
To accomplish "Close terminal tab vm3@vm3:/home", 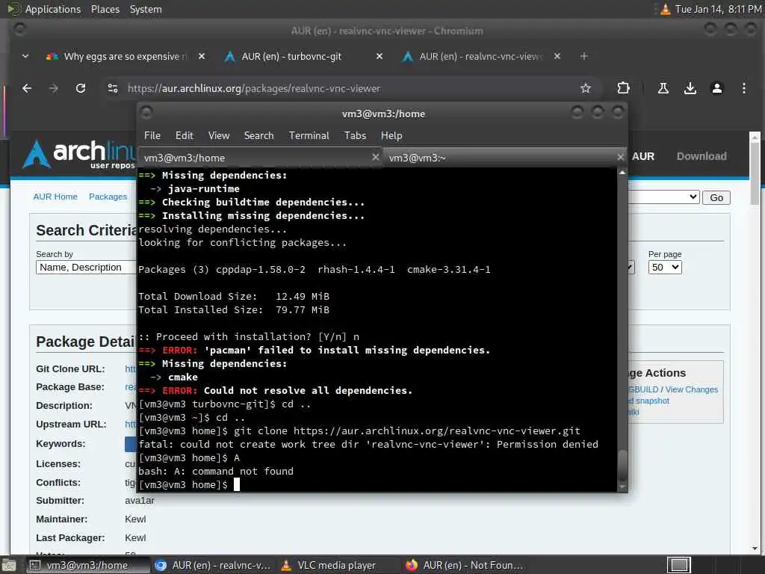I will 375,157.
